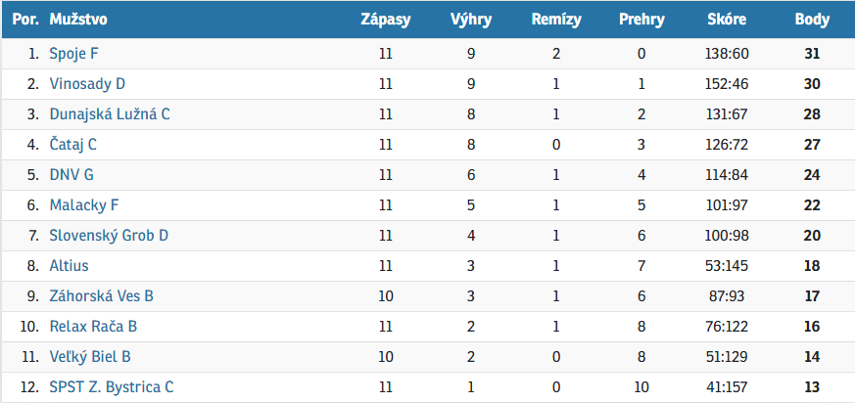855x403 pixels.
Task: Click the Mužstvo column header
Action: [x=78, y=21]
